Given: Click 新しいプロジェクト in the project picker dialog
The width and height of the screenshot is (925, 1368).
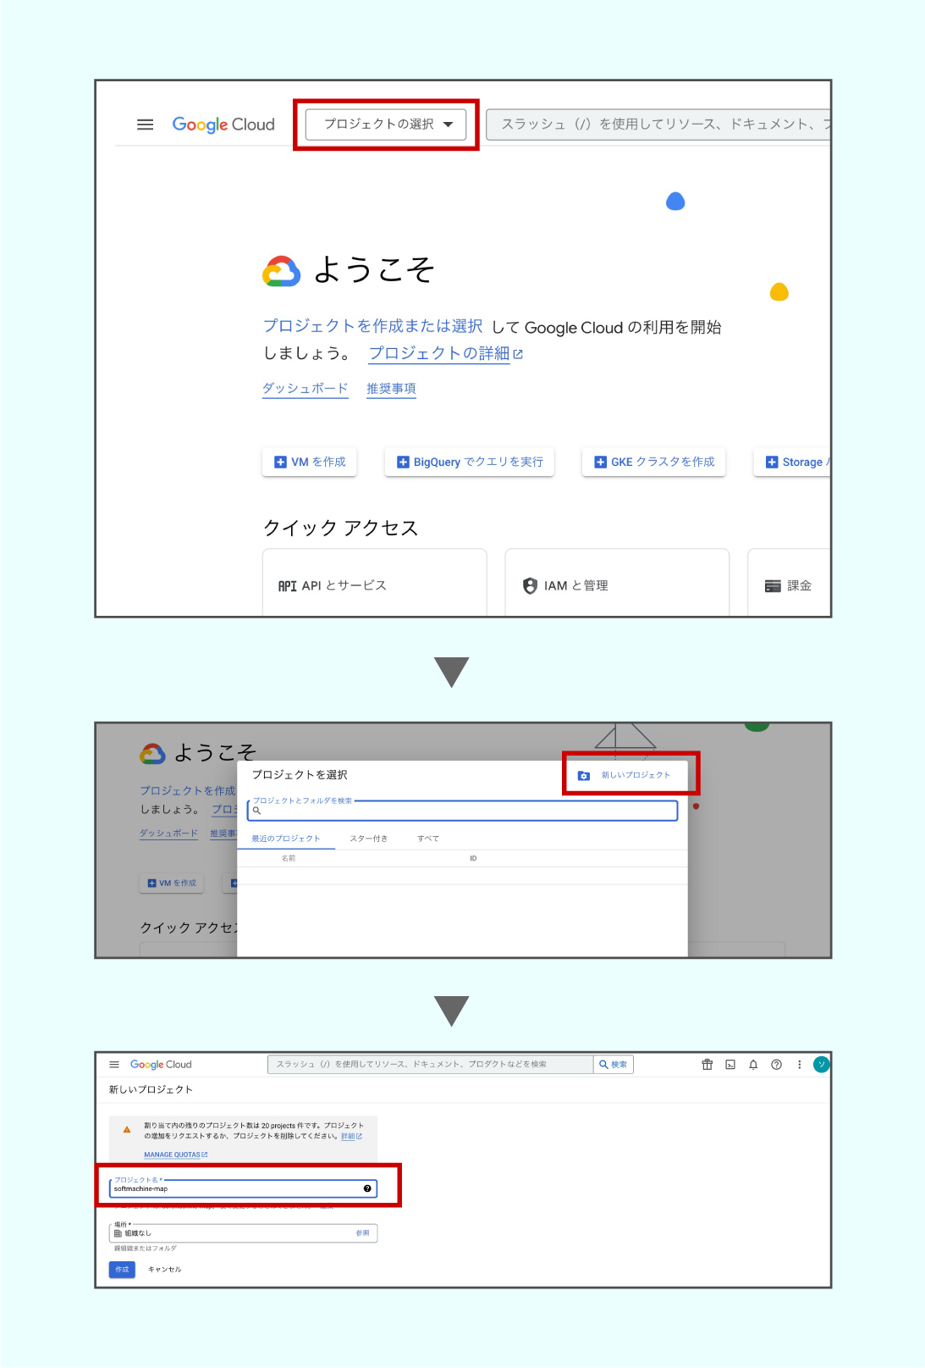Looking at the screenshot, I should point(625,775).
